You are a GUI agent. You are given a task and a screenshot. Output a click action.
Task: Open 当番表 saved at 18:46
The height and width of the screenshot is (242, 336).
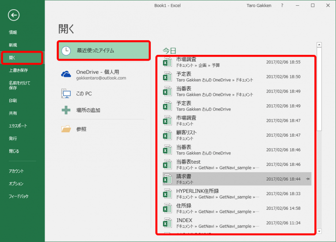237,150
